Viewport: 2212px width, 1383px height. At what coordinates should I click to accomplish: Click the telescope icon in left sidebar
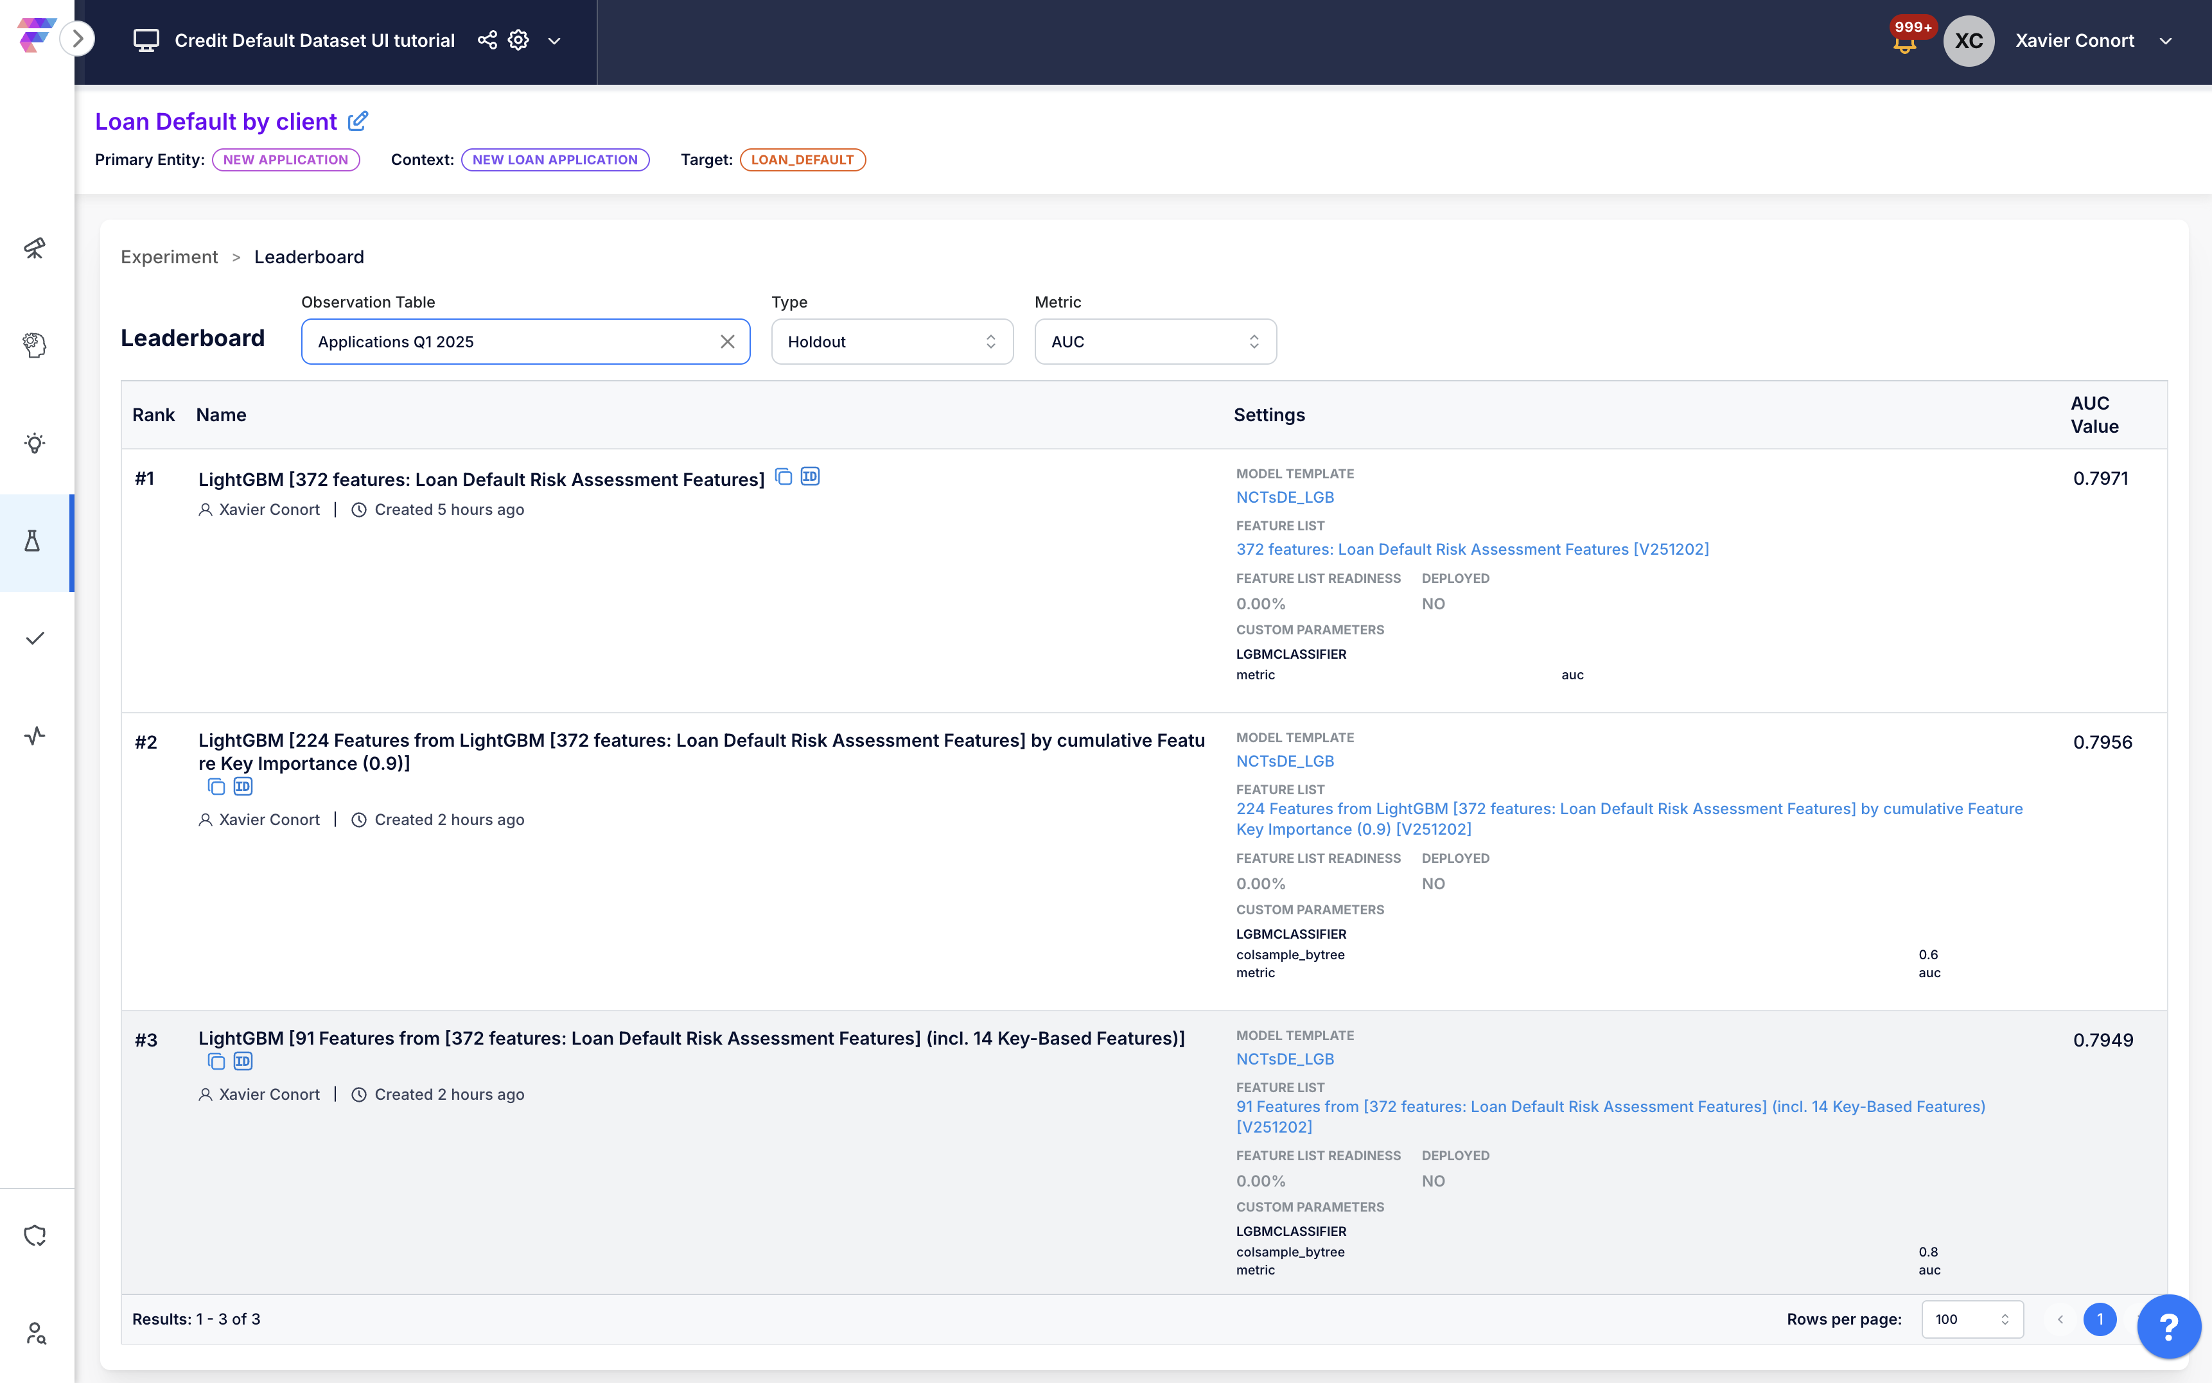(35, 248)
